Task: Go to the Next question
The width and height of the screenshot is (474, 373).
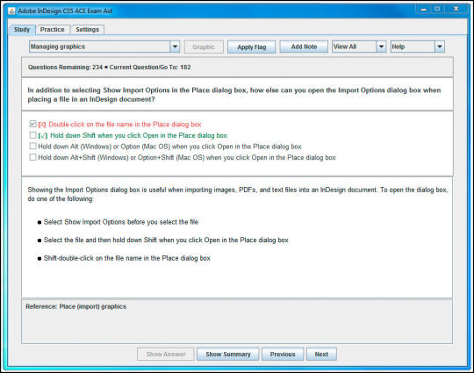Action: click(x=321, y=355)
